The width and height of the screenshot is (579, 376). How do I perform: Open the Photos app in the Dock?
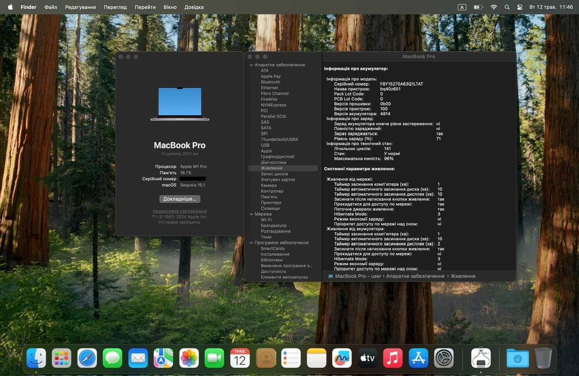pos(189,357)
